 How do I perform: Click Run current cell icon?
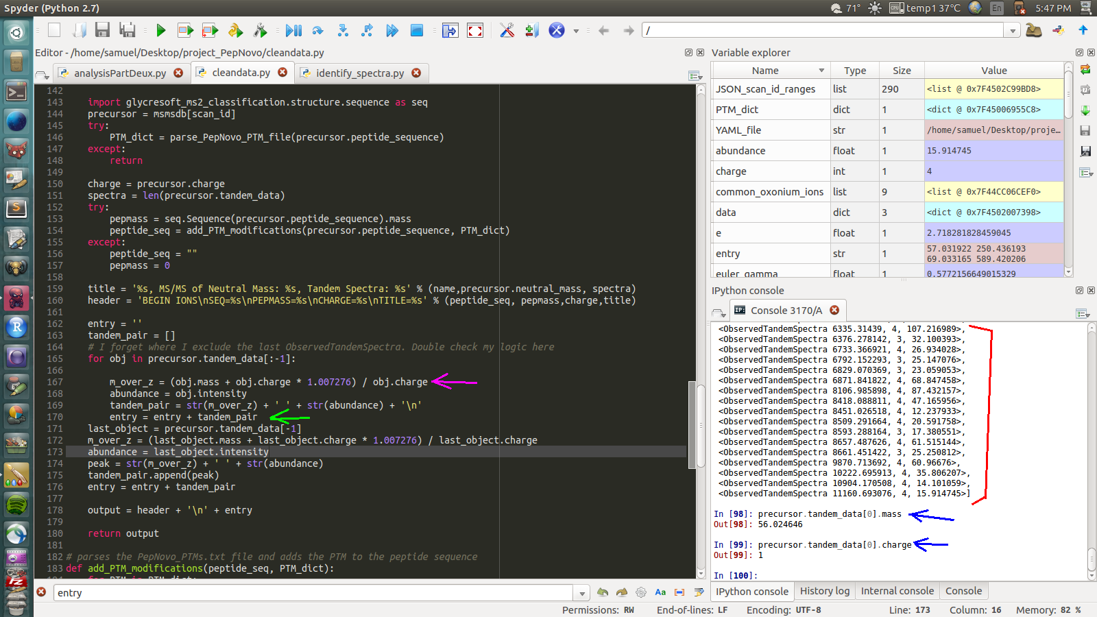pyautogui.click(x=185, y=30)
